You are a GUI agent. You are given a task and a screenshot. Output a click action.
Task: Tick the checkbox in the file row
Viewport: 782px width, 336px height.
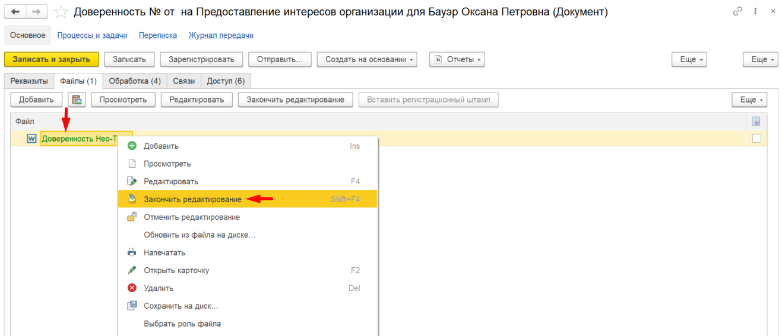tap(756, 139)
